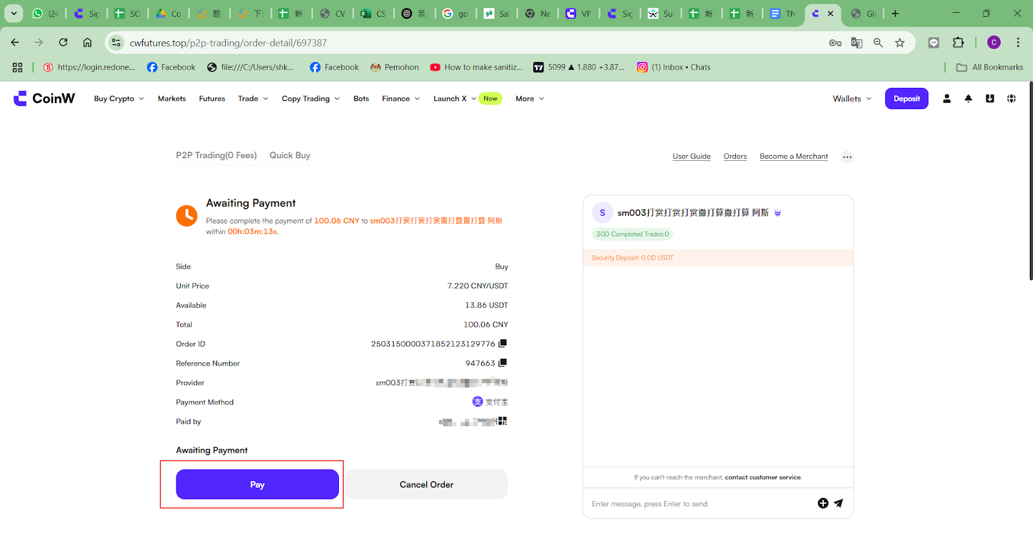Open the chat extension icon in the toolbar
This screenshot has height=536, width=1033.
point(934,43)
